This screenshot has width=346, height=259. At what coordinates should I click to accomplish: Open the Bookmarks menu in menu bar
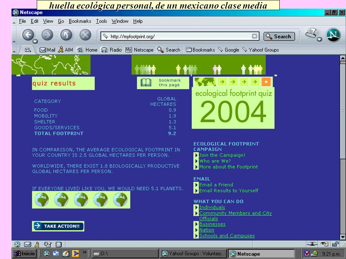(x=80, y=21)
